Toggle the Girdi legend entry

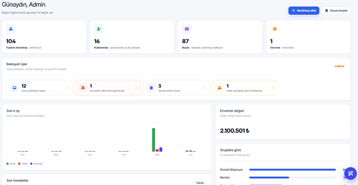click(11, 164)
